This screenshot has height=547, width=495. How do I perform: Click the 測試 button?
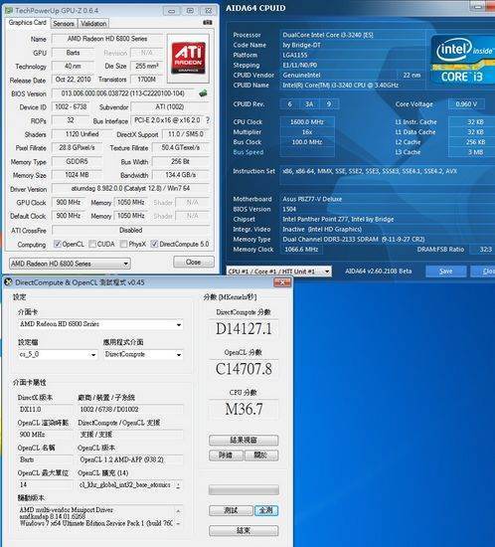[231, 511]
